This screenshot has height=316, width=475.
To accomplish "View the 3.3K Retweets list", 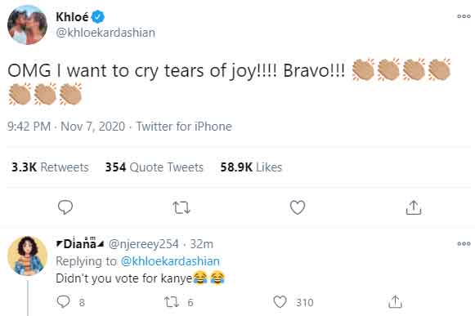I will [x=50, y=167].
